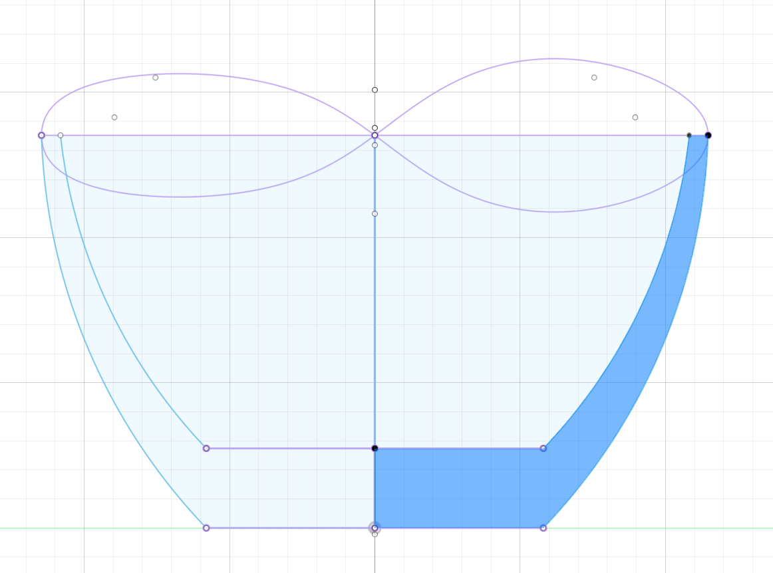Select the vertical centerline between rim and base
The height and width of the screenshot is (573, 773).
pos(375,330)
